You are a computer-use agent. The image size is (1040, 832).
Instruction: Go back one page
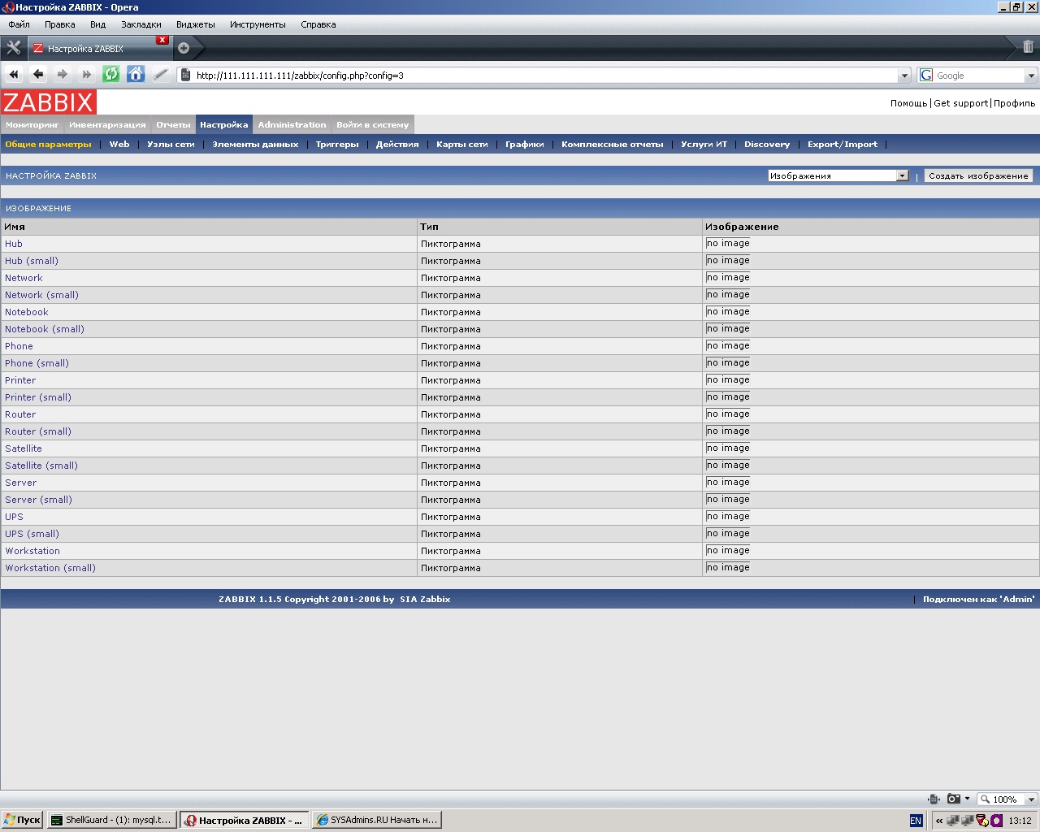coord(38,75)
